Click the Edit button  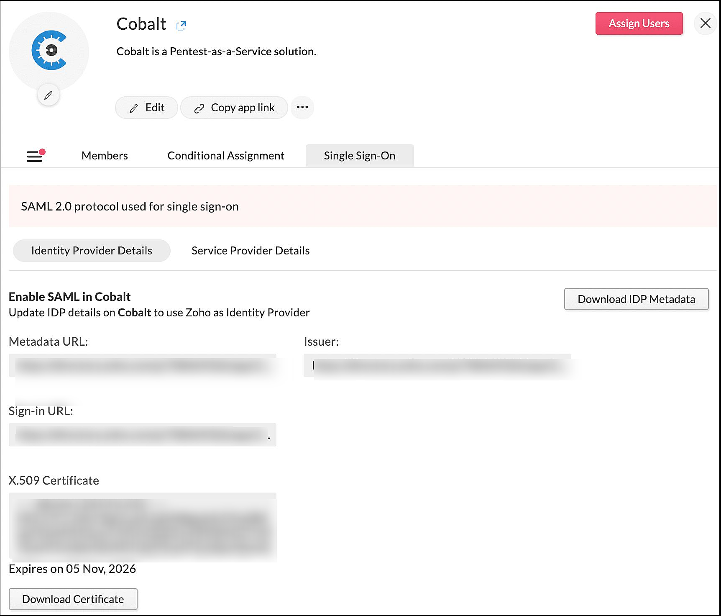tap(146, 108)
